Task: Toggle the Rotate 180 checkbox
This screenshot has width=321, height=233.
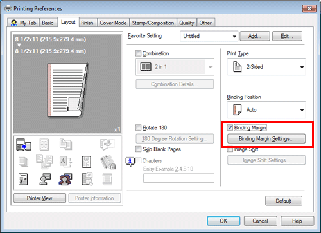Action: pos(139,127)
